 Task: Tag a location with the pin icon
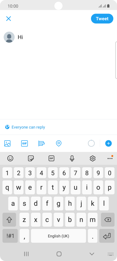[59, 143]
